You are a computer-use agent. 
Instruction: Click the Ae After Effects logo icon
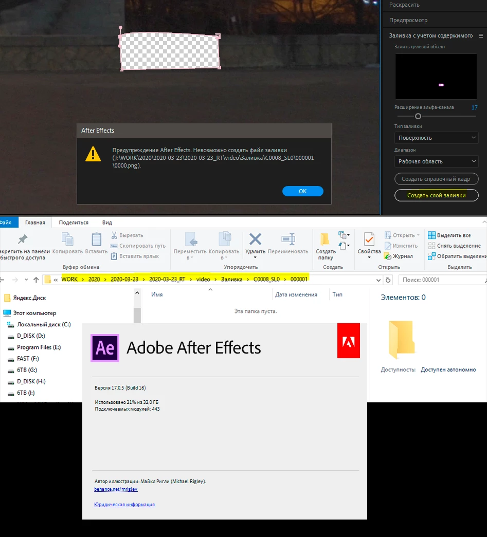(x=105, y=348)
